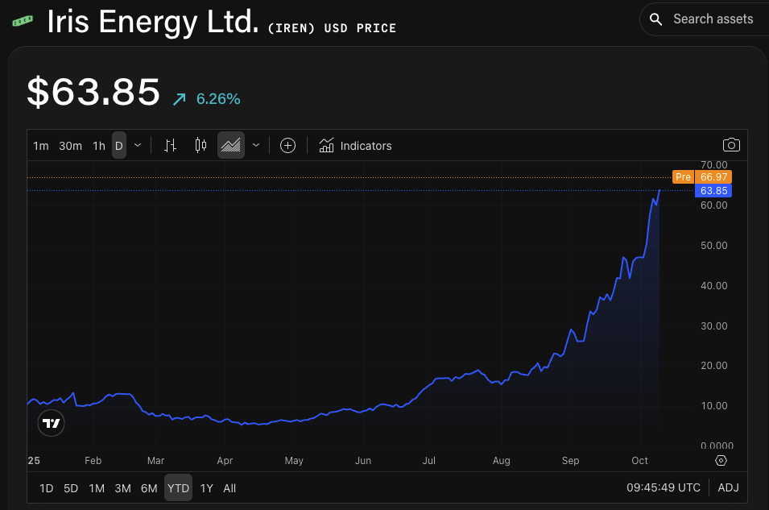
Task: Click the 40.00 price axis label
Action: tap(714, 286)
